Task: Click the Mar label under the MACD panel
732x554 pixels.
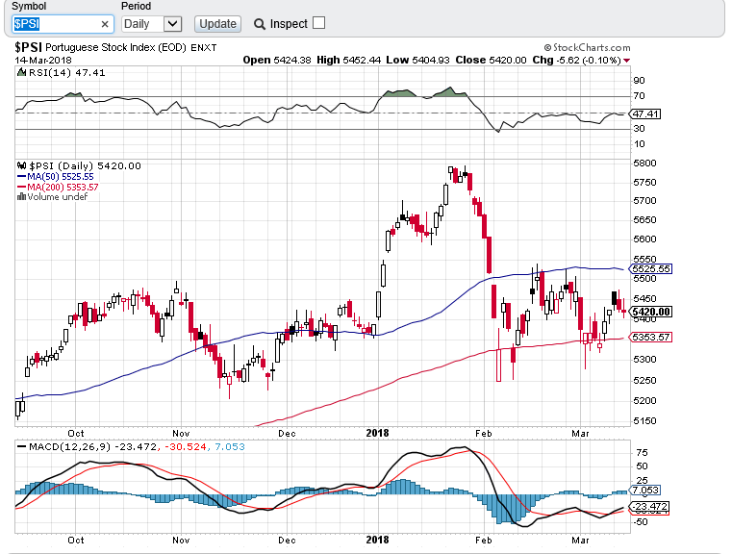Action: pos(580,540)
